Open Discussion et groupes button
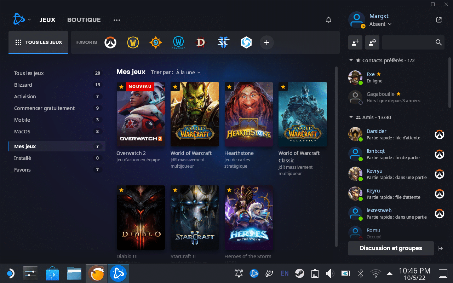 pos(391,248)
